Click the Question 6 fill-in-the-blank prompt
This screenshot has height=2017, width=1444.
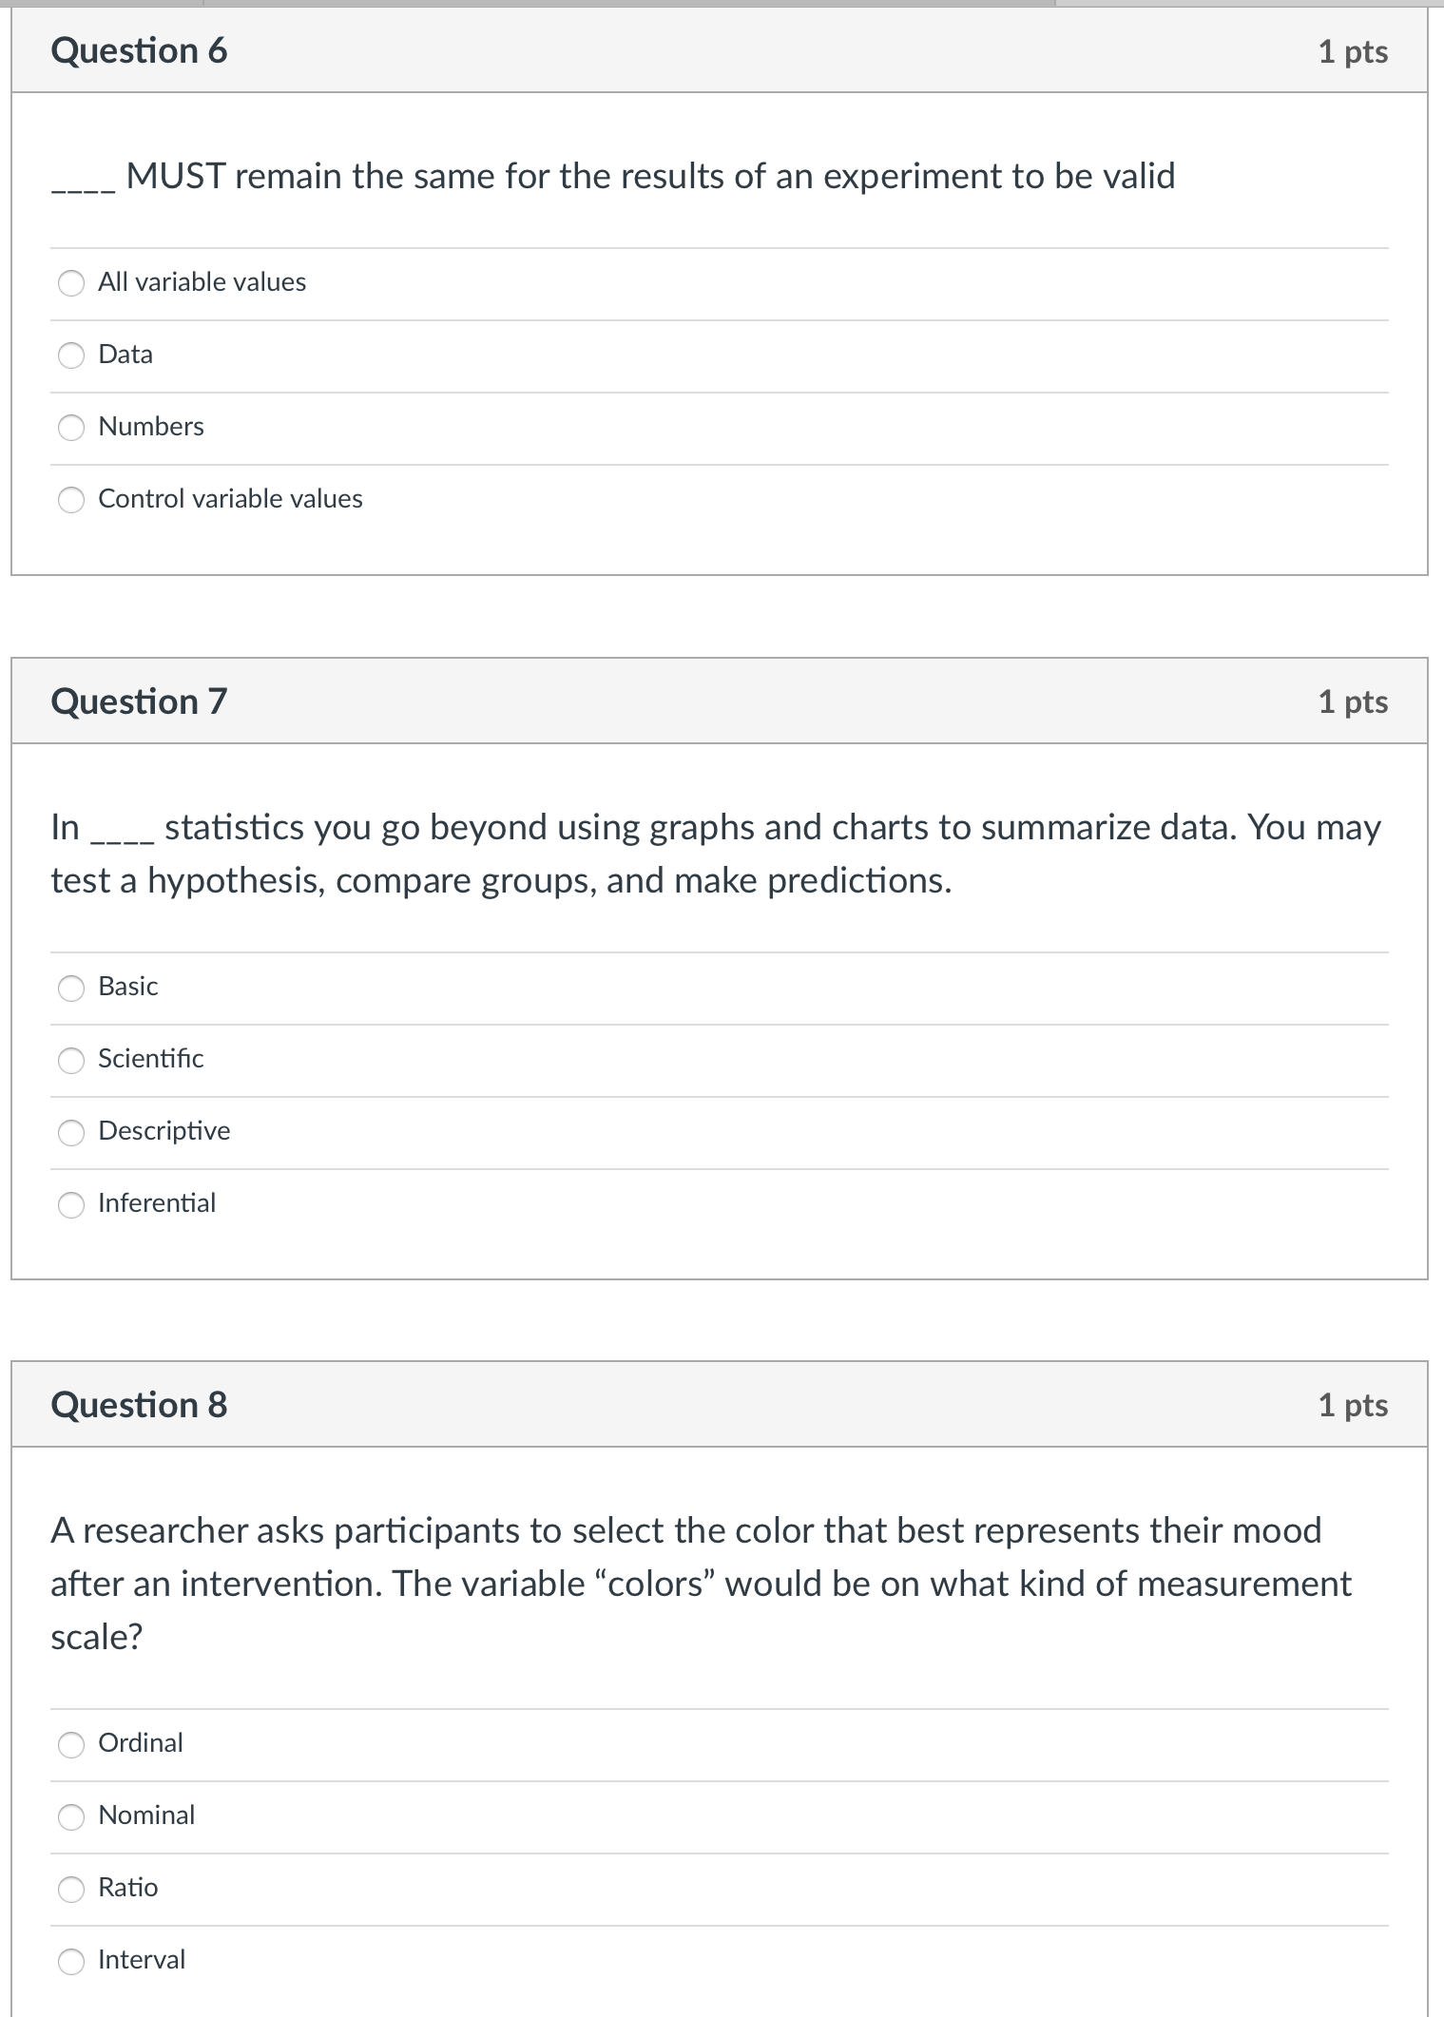(613, 176)
